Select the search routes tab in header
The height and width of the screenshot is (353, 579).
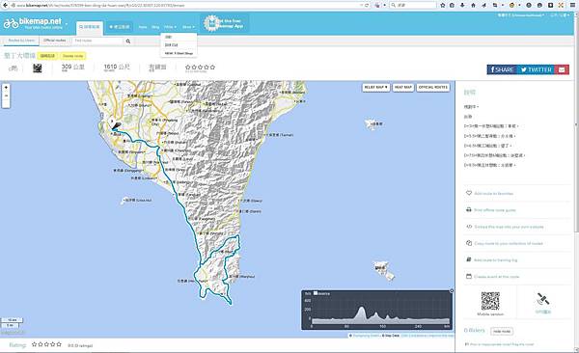point(90,27)
